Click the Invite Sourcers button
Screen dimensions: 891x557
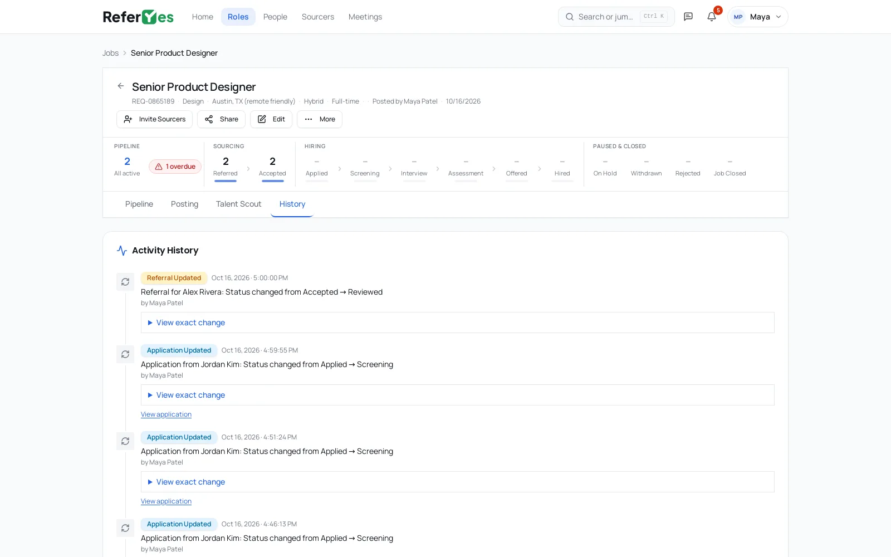click(154, 119)
